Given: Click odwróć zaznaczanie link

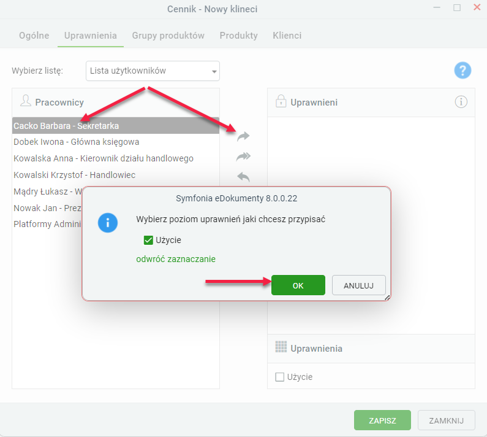Looking at the screenshot, I should click(x=176, y=259).
